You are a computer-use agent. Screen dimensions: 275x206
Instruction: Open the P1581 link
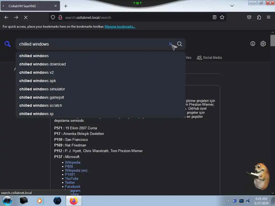coord(70,174)
